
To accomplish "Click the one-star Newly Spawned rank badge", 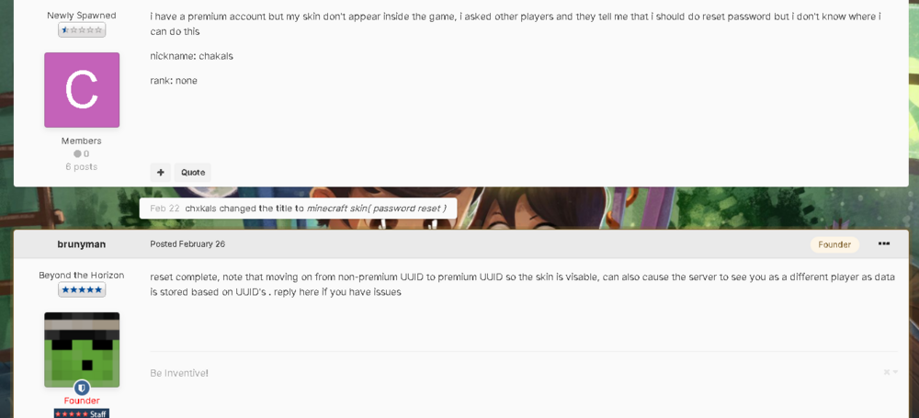I will pyautogui.click(x=82, y=30).
